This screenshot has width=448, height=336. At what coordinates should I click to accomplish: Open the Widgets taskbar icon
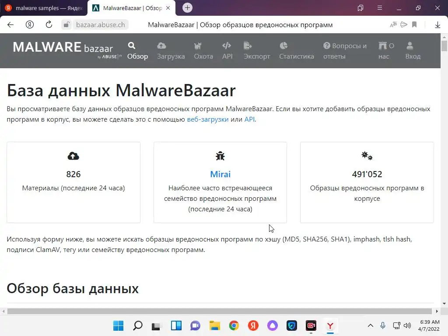(176, 325)
